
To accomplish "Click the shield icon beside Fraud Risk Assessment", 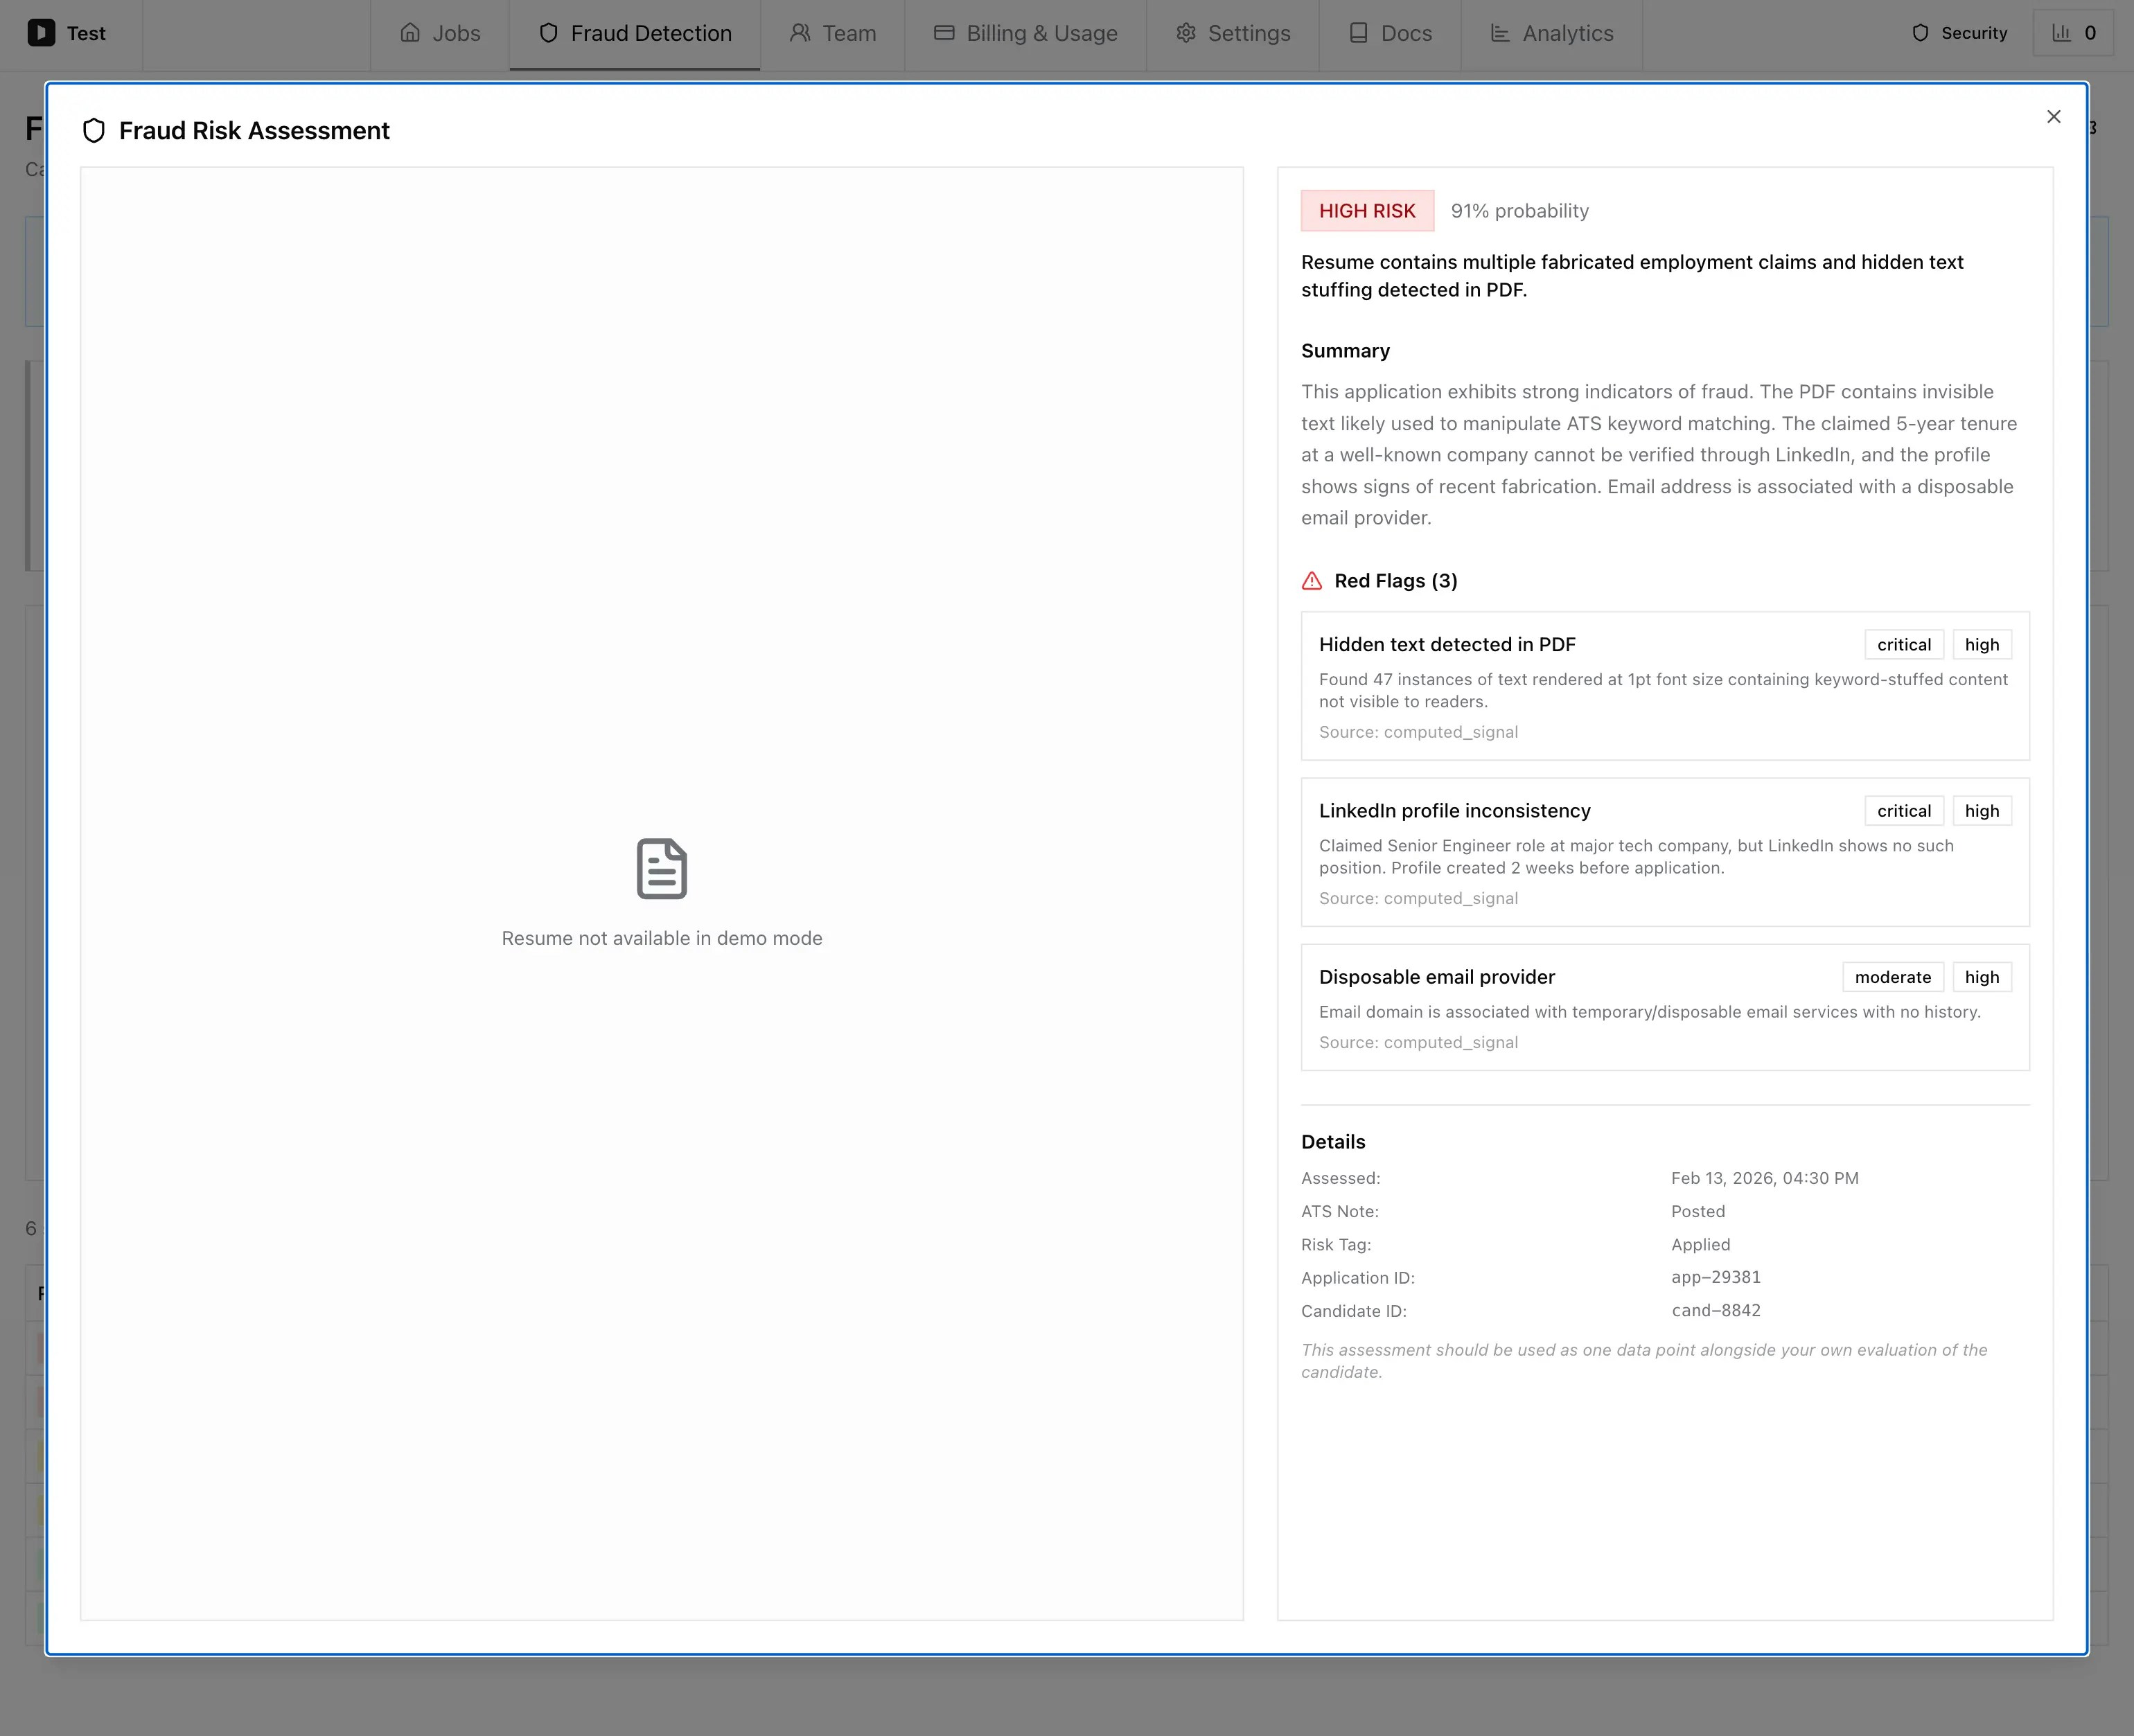I will coord(94,130).
